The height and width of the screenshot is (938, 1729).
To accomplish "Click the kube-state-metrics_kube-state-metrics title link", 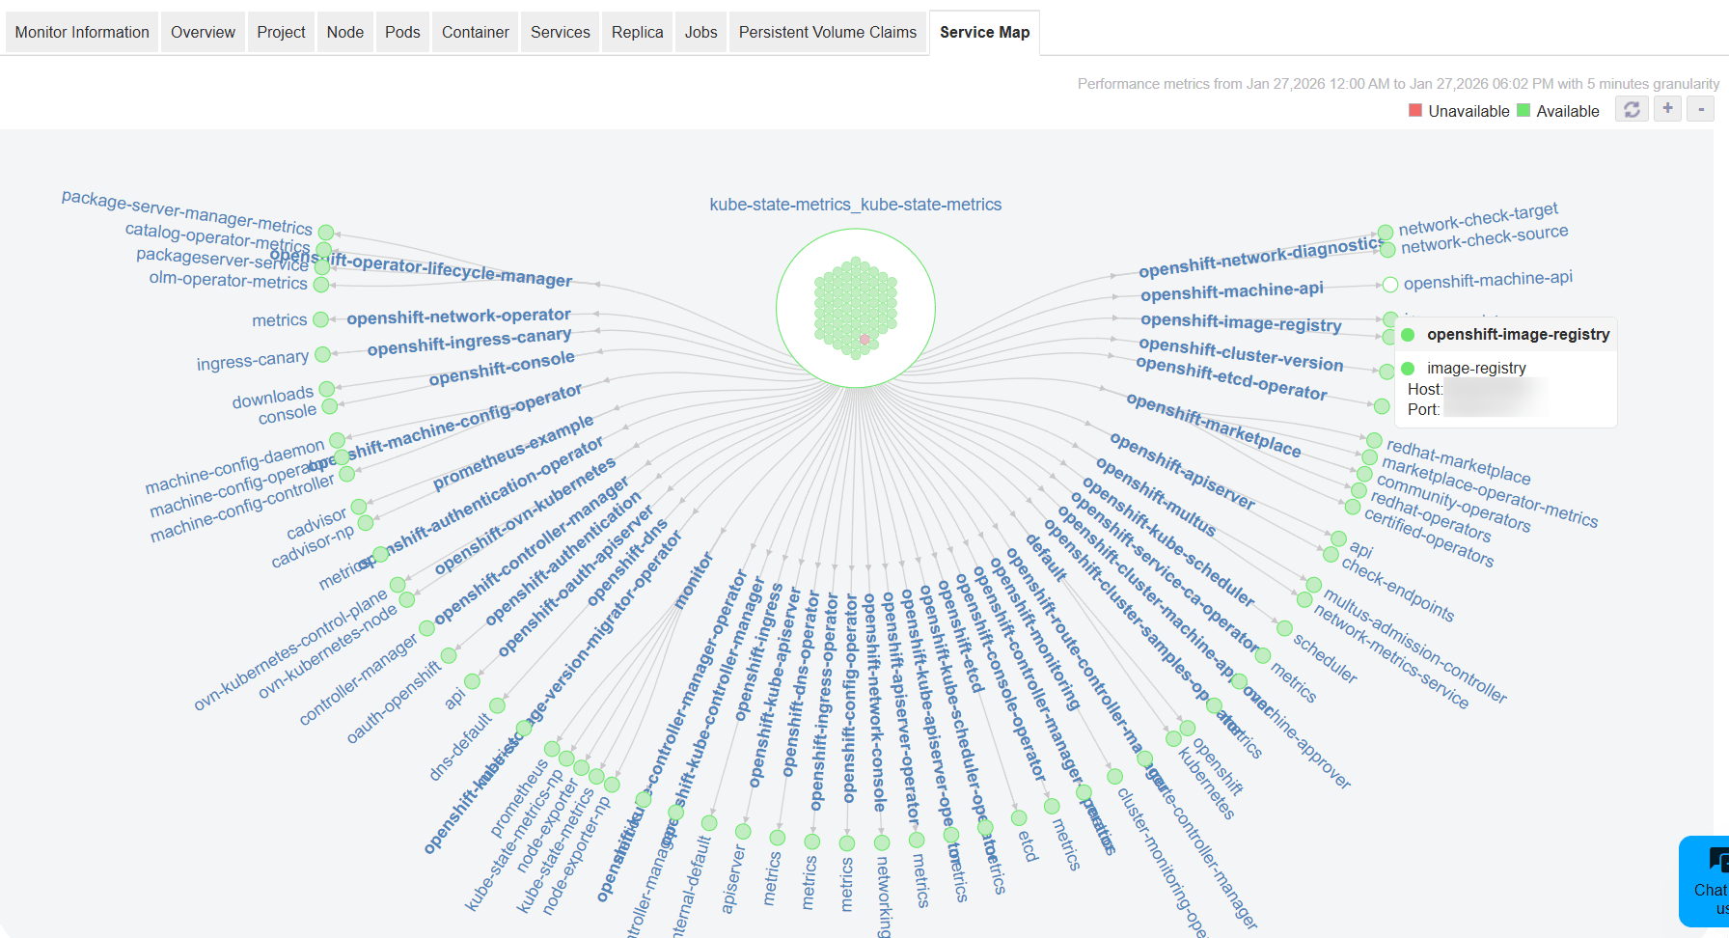I will (x=855, y=205).
